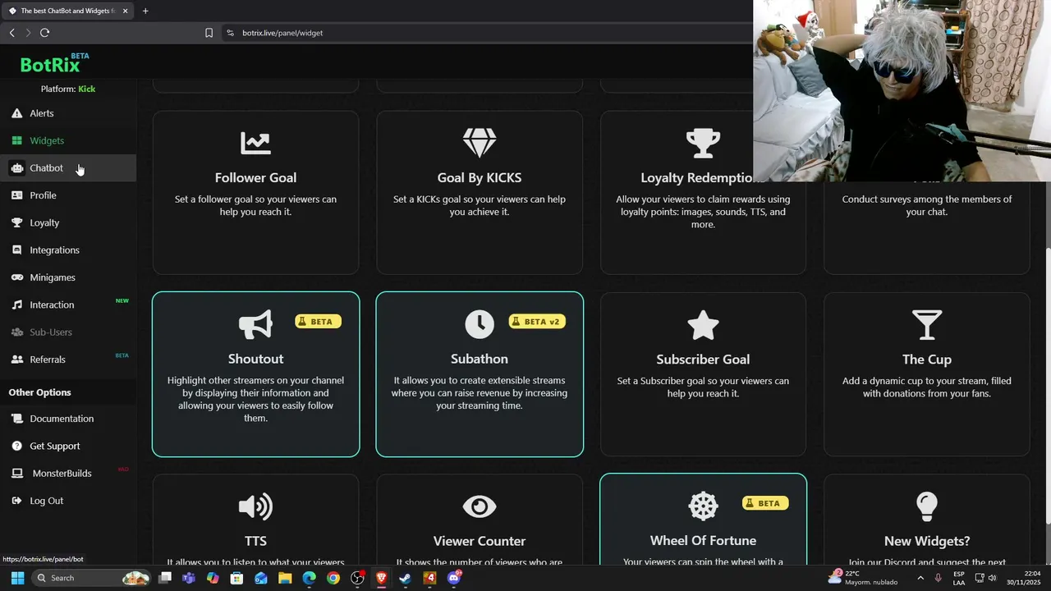Image resolution: width=1051 pixels, height=591 pixels.
Task: Open Google Chrome from the taskbar
Action: [x=333, y=578]
